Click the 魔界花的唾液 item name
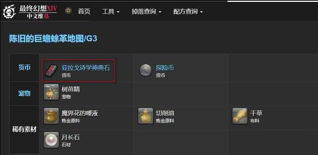 coord(80,113)
